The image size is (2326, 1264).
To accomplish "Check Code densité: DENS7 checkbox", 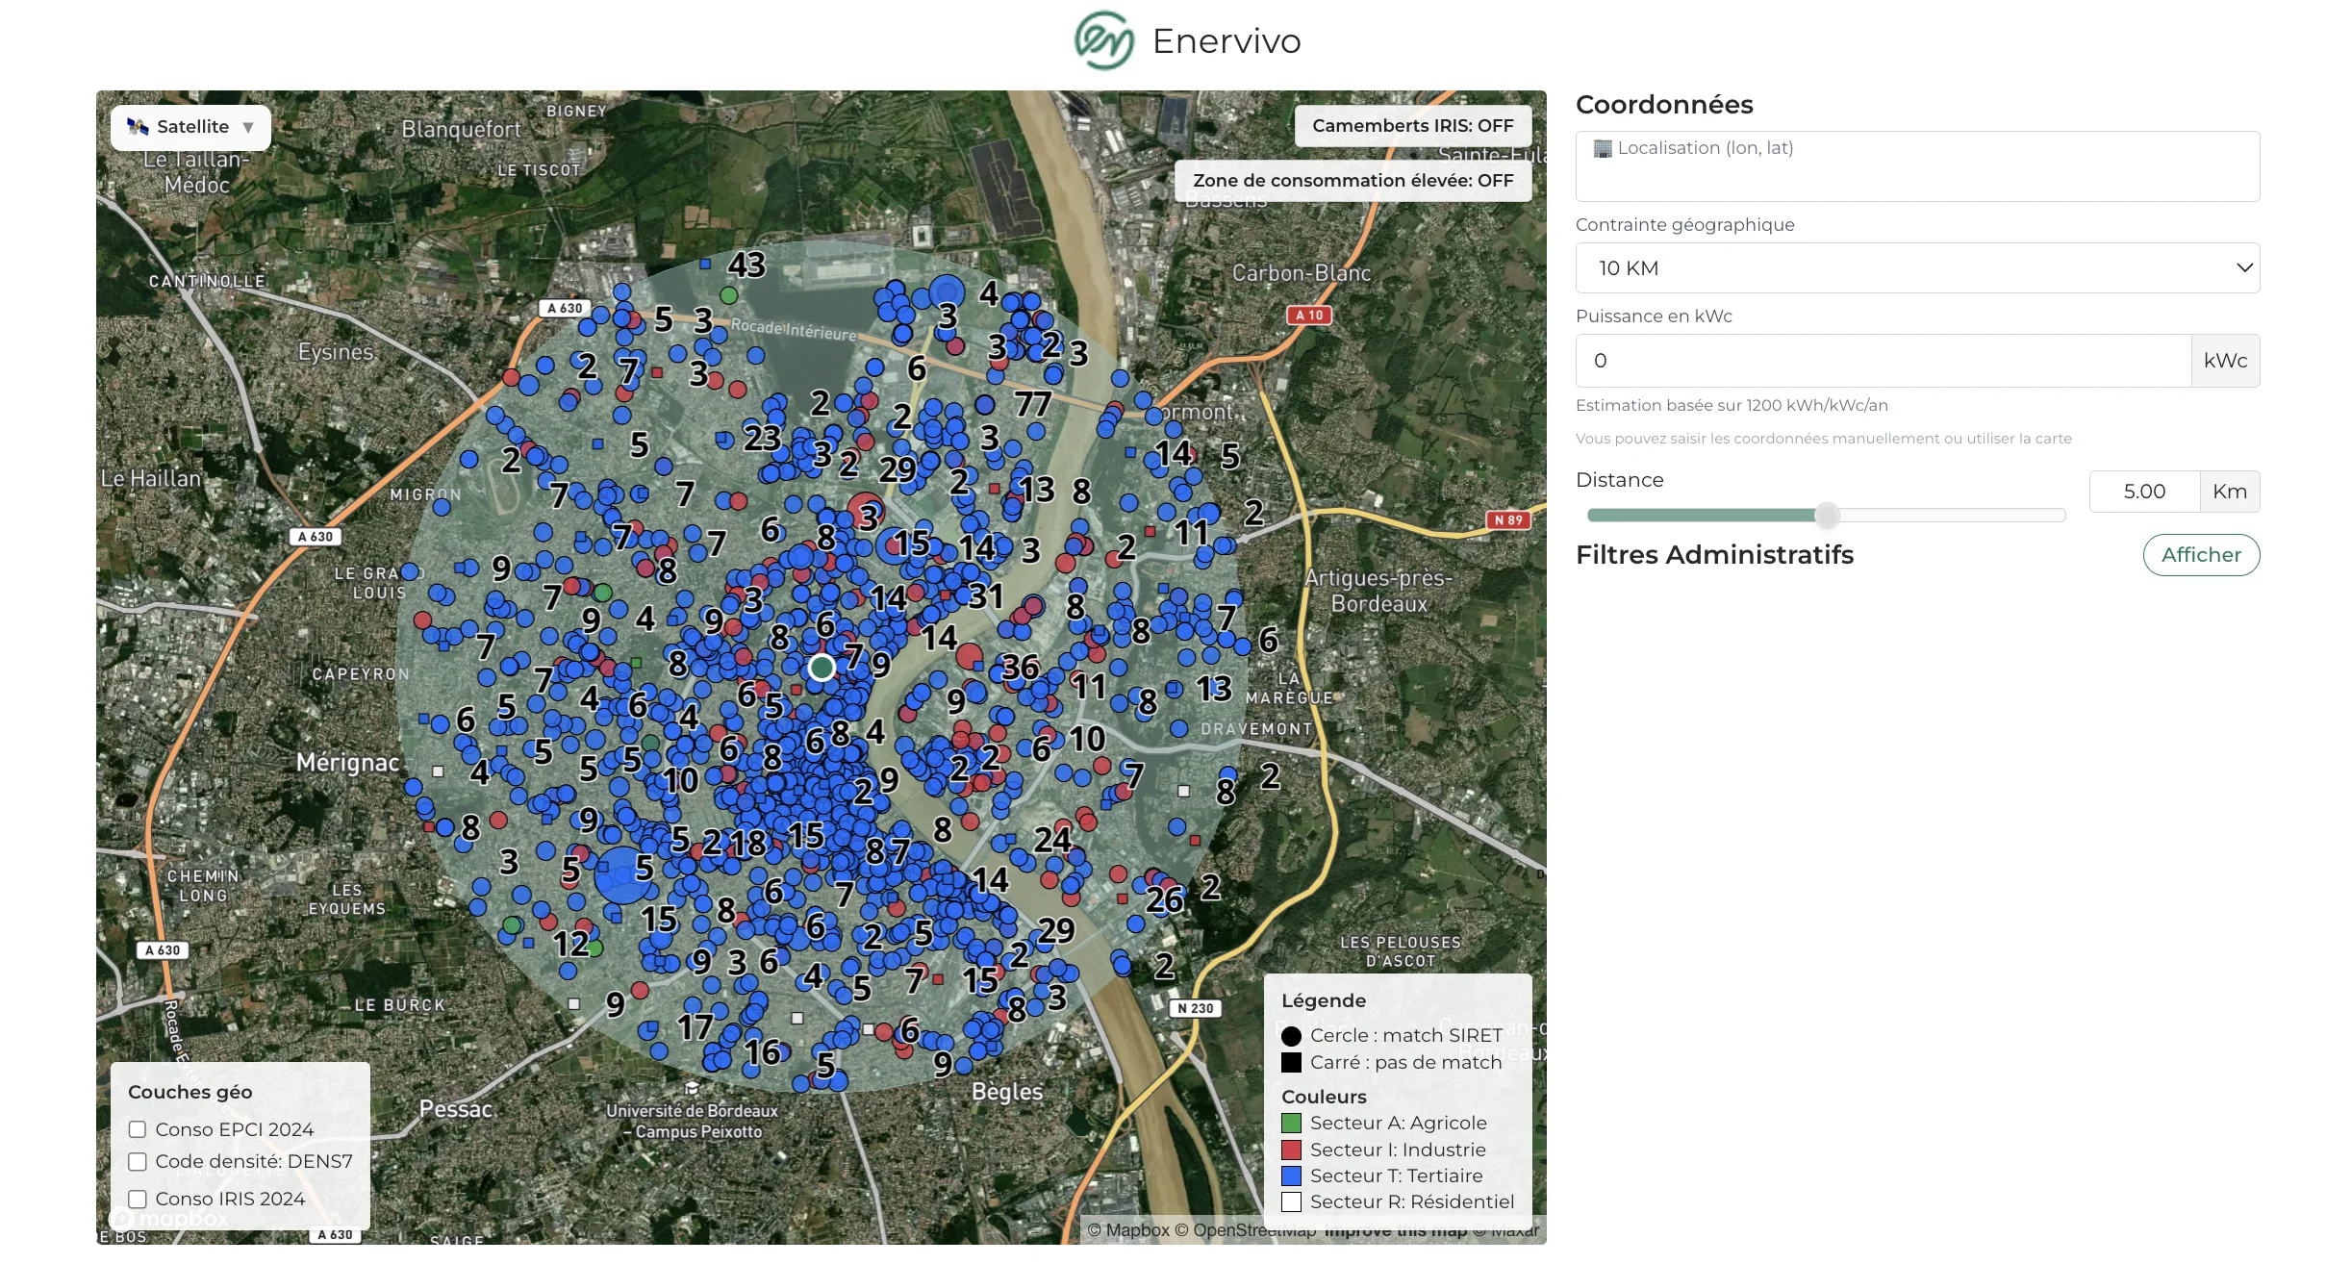I will click(138, 1162).
